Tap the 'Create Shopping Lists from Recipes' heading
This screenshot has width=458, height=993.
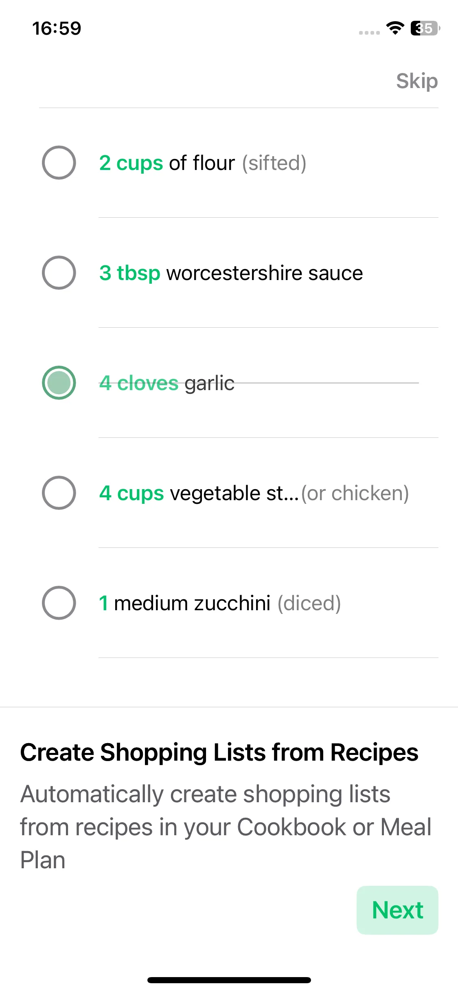[x=219, y=752]
